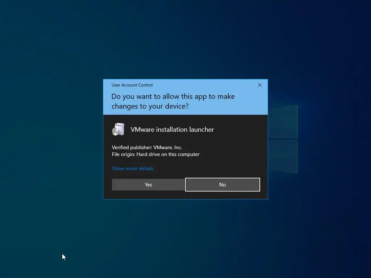This screenshot has height=278, width=371.
Task: Click No to deny the app
Action: (222, 185)
